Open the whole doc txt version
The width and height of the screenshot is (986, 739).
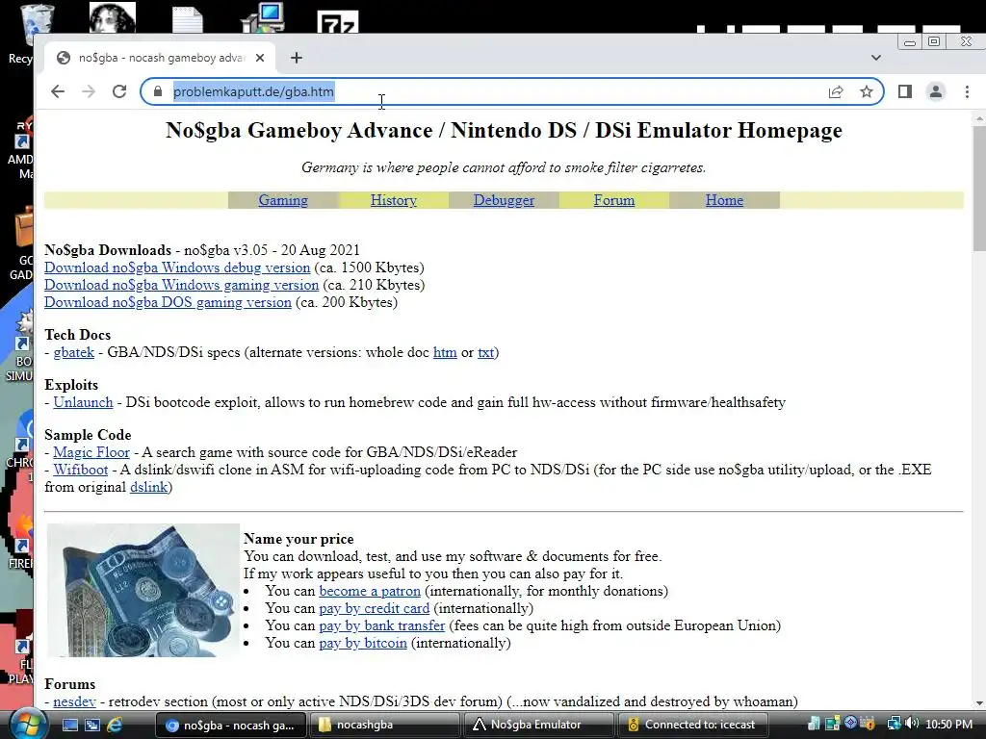pos(485,352)
